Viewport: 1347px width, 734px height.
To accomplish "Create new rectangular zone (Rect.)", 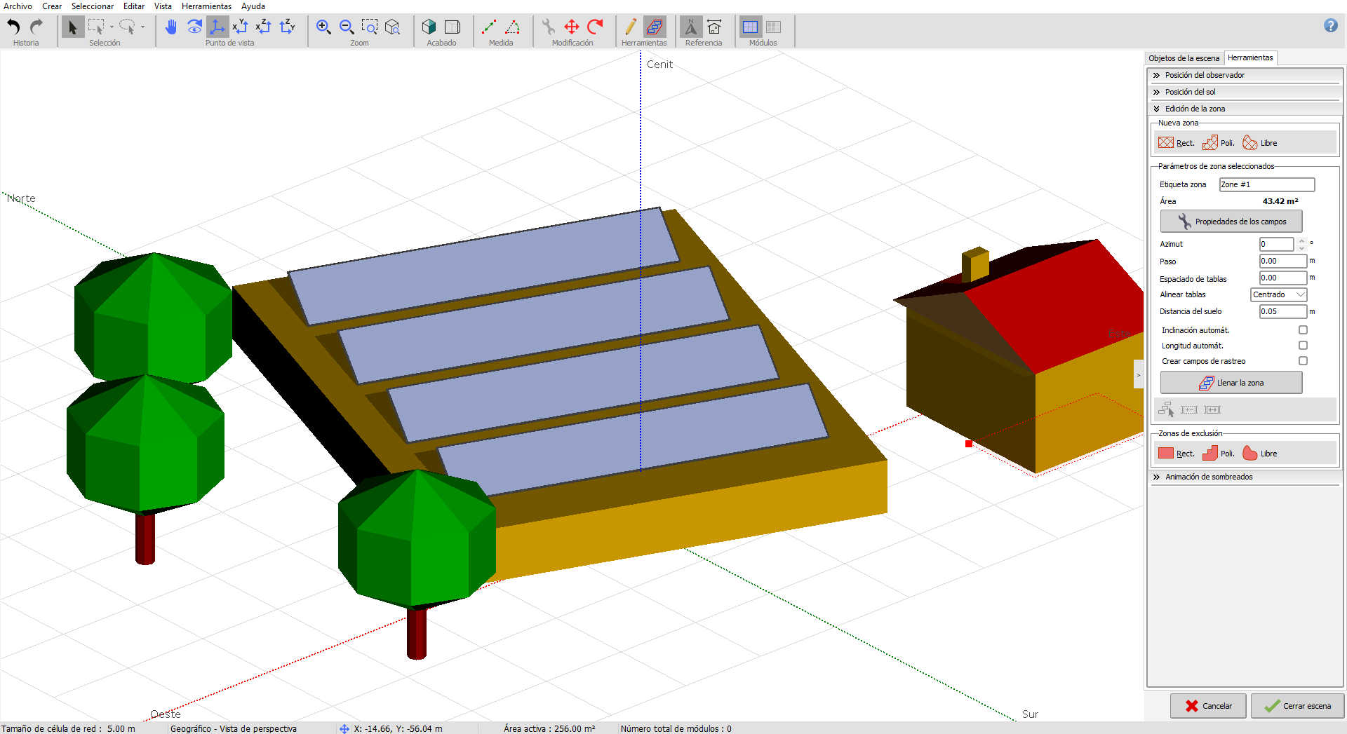I will tap(1177, 143).
